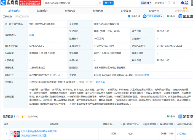The width and height of the screenshot is (193, 140).
Task: Export business info with 导出 button
Action: pyautogui.click(x=171, y=17)
